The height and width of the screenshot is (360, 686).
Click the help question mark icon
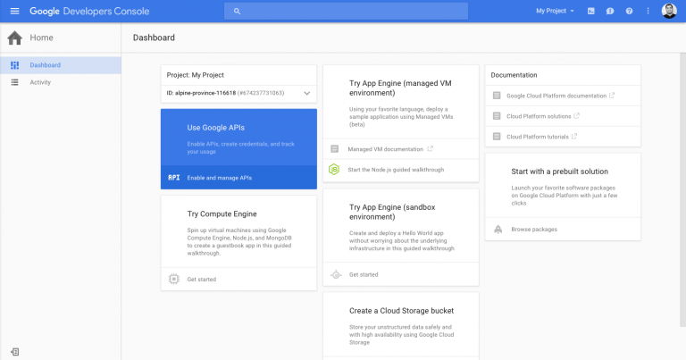pyautogui.click(x=629, y=11)
